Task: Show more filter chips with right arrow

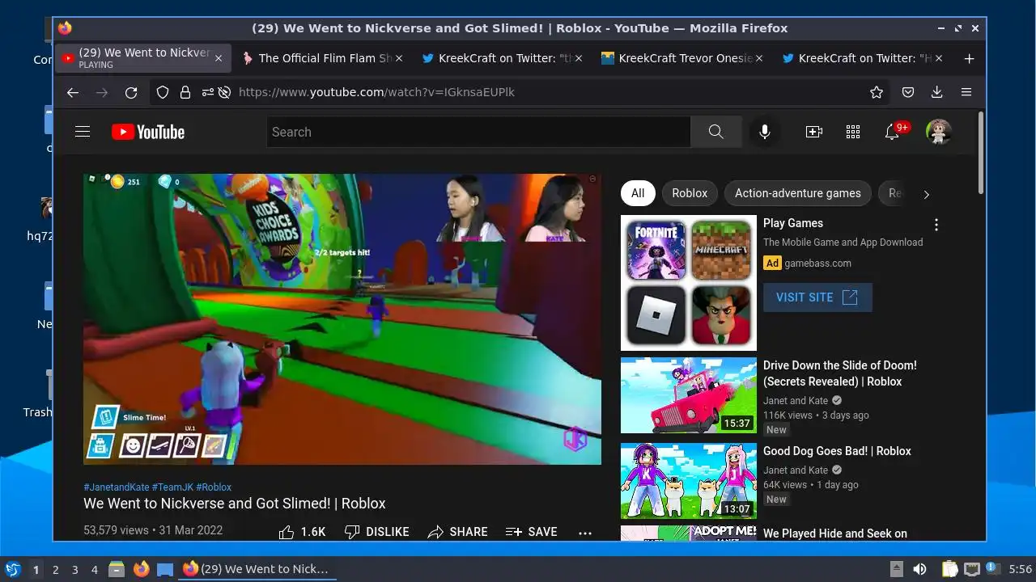Action: (926, 194)
